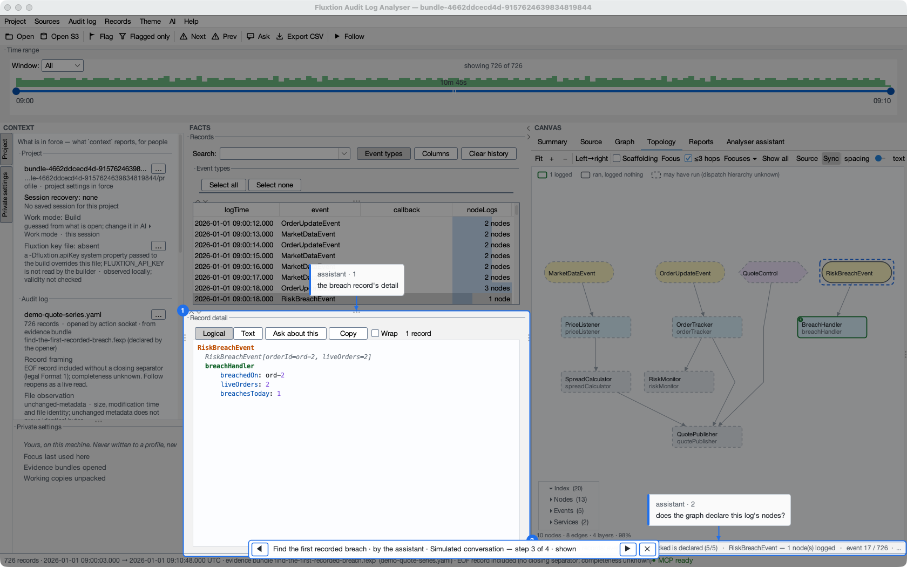The width and height of the screenshot is (907, 567).
Task: Click Ask about this button
Action: [295, 333]
